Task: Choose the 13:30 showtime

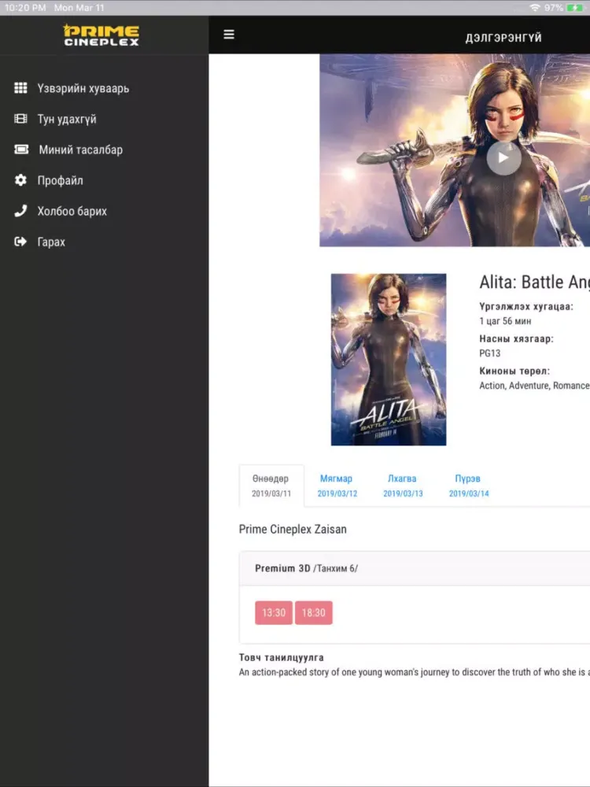Action: point(274,613)
